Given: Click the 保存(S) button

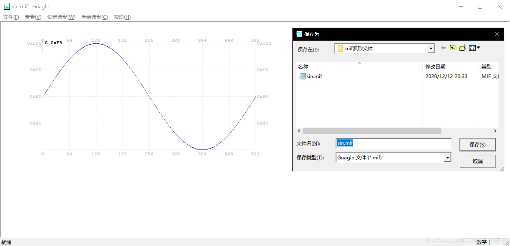Looking at the screenshot, I should click(477, 145).
